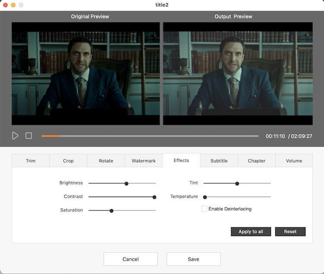Open the Crop tab
The height and width of the screenshot is (274, 324).
[x=68, y=161]
